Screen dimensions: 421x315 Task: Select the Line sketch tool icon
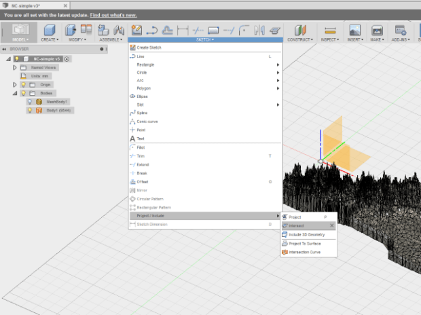pyautogui.click(x=152, y=30)
